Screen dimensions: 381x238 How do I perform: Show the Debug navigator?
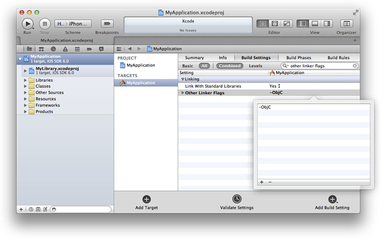tap(77, 49)
